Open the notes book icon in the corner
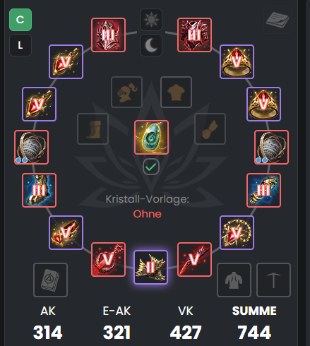310x346 pixels. pyautogui.click(x=278, y=20)
